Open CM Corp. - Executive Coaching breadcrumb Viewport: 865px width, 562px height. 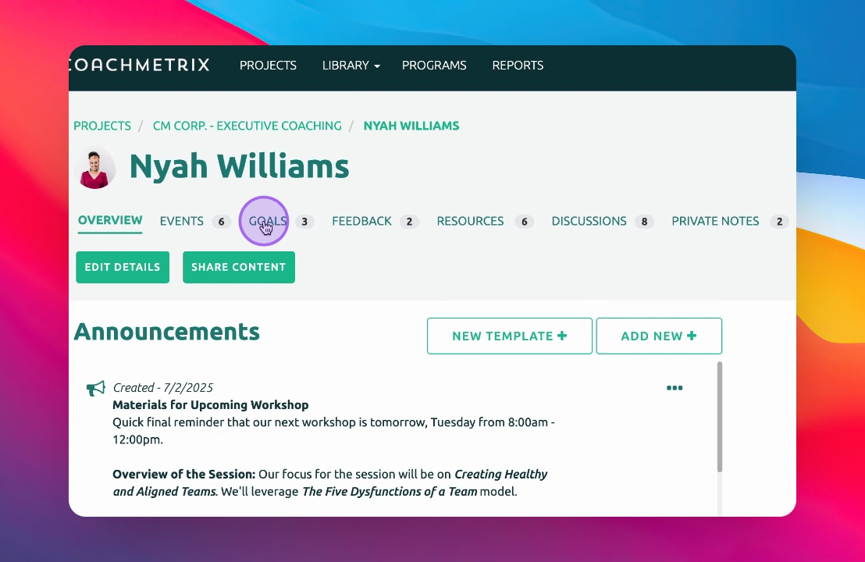click(247, 126)
